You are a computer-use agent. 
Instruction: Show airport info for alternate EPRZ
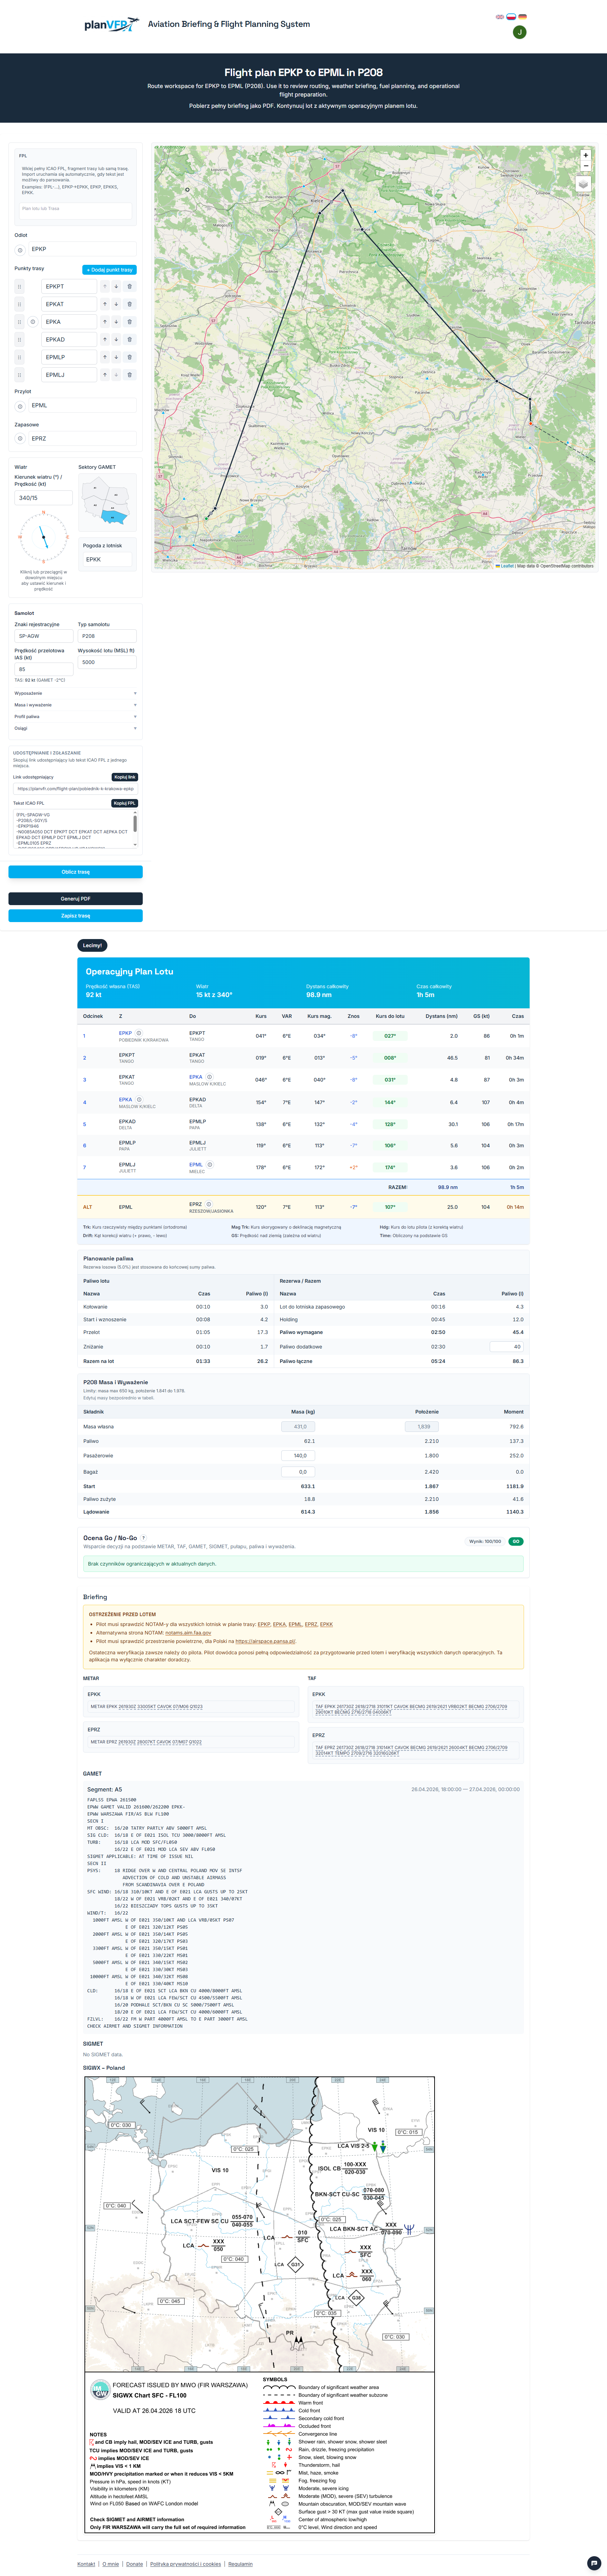click(x=20, y=439)
